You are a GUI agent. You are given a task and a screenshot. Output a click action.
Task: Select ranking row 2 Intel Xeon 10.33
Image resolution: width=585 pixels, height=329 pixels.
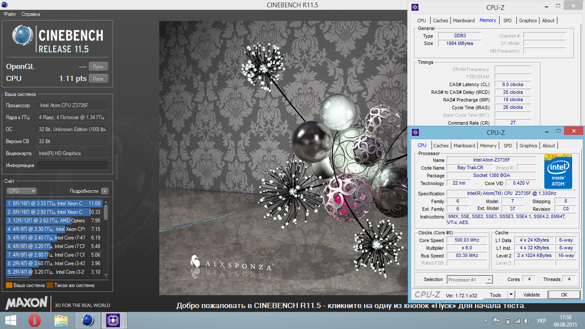(x=54, y=212)
